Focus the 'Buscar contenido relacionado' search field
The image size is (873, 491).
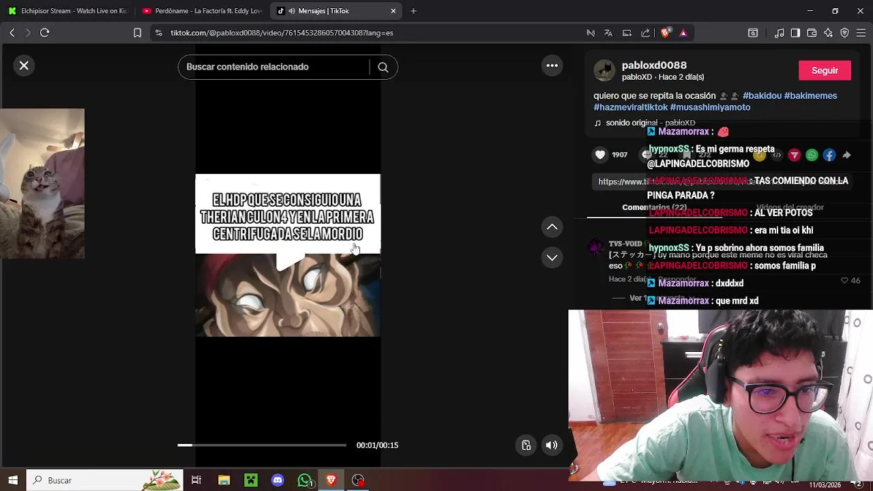(273, 67)
